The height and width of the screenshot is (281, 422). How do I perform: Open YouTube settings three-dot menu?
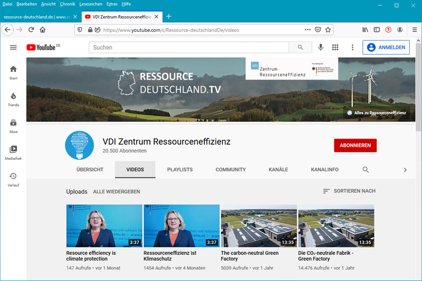pyautogui.click(x=352, y=47)
